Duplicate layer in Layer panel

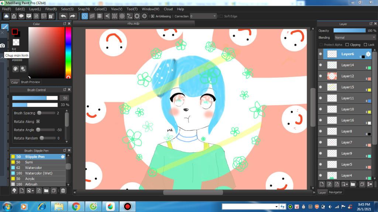pos(362,184)
